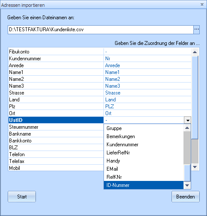The height and width of the screenshot is (216, 207).
Task: Select RefKNr dropdown entry
Action: [144, 177]
